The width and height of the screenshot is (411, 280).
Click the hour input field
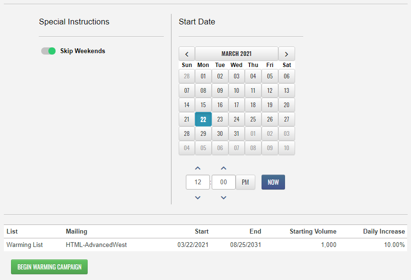(x=198, y=182)
